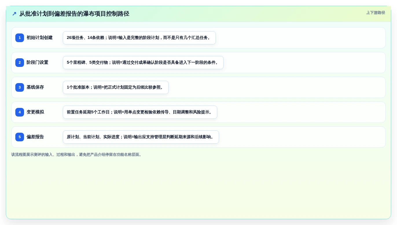
Task: Select step number badge 2
Action: (x=20, y=63)
